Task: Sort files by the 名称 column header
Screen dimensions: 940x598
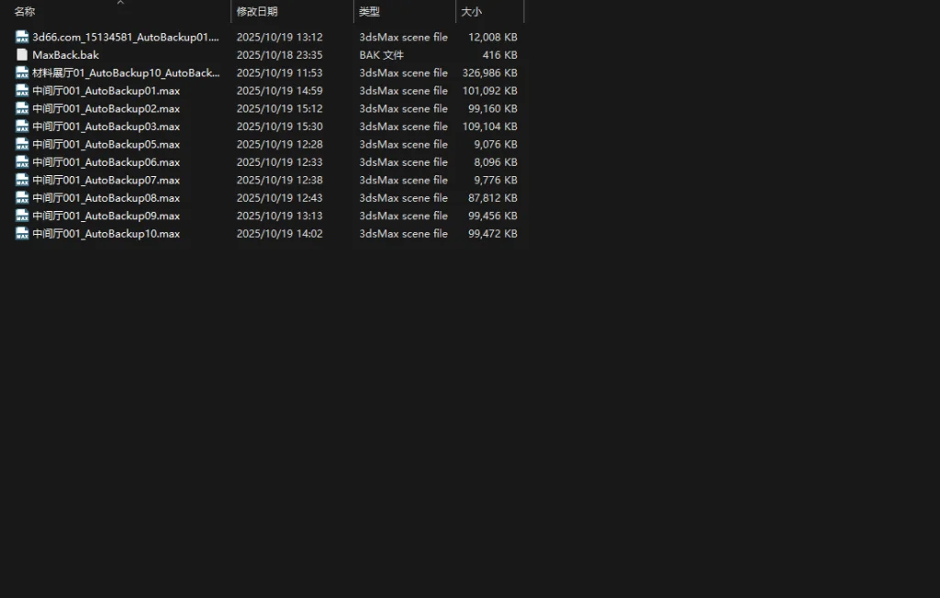Action: pos(25,12)
